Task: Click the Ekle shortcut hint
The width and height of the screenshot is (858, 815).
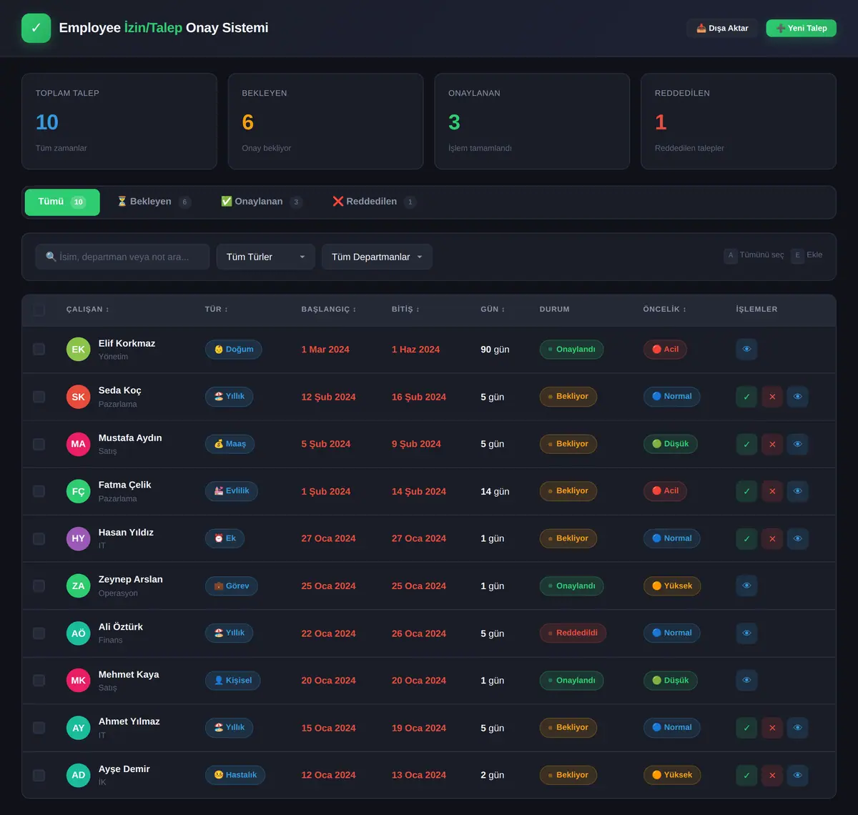Action: pos(807,255)
